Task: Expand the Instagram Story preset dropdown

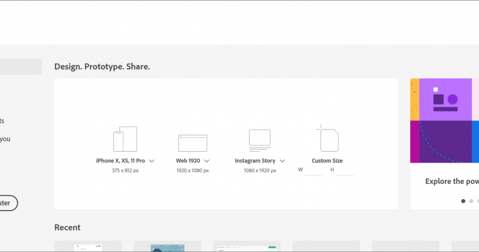Action: click(x=282, y=161)
